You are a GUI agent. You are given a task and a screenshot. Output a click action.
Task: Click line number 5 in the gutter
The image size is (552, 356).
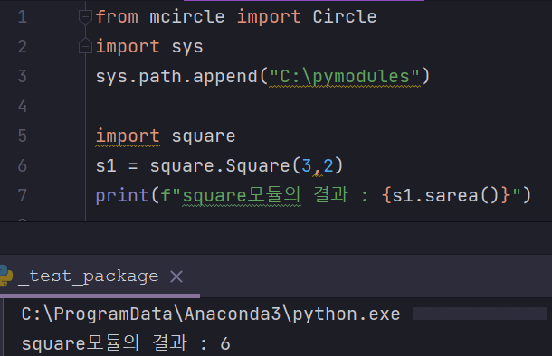click(x=23, y=136)
